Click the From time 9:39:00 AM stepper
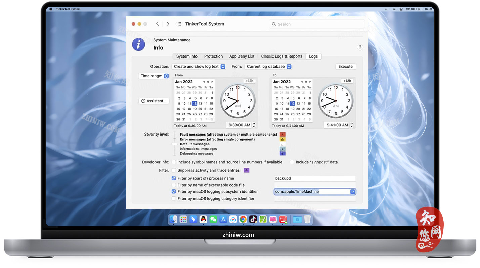The image size is (480, 268). [254, 125]
